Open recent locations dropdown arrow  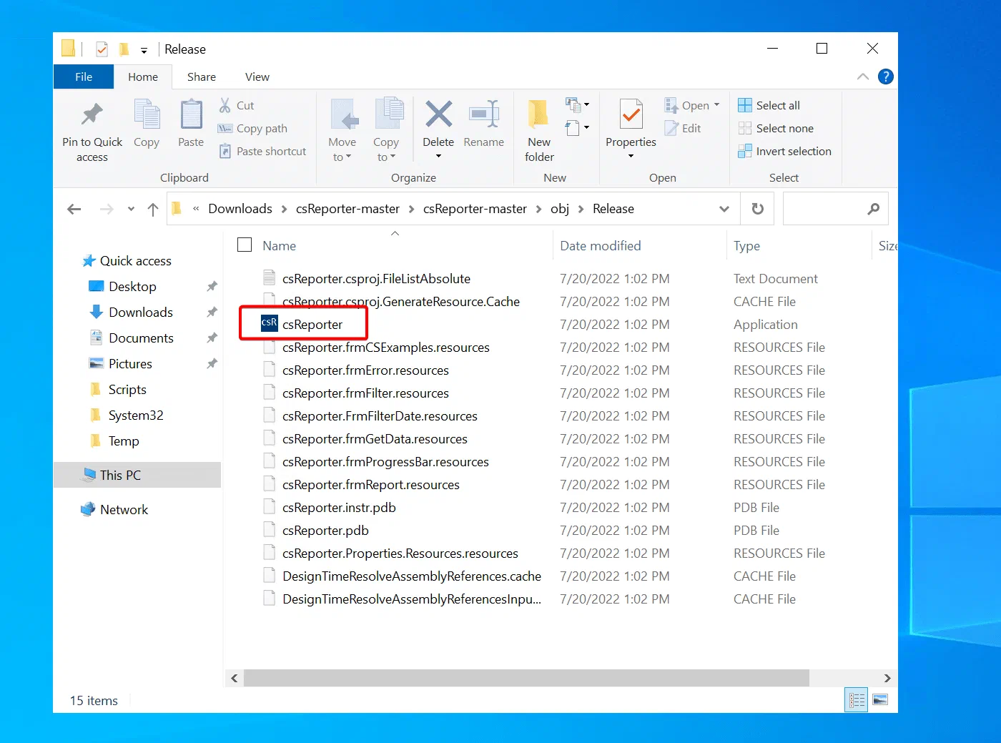pyautogui.click(x=131, y=209)
